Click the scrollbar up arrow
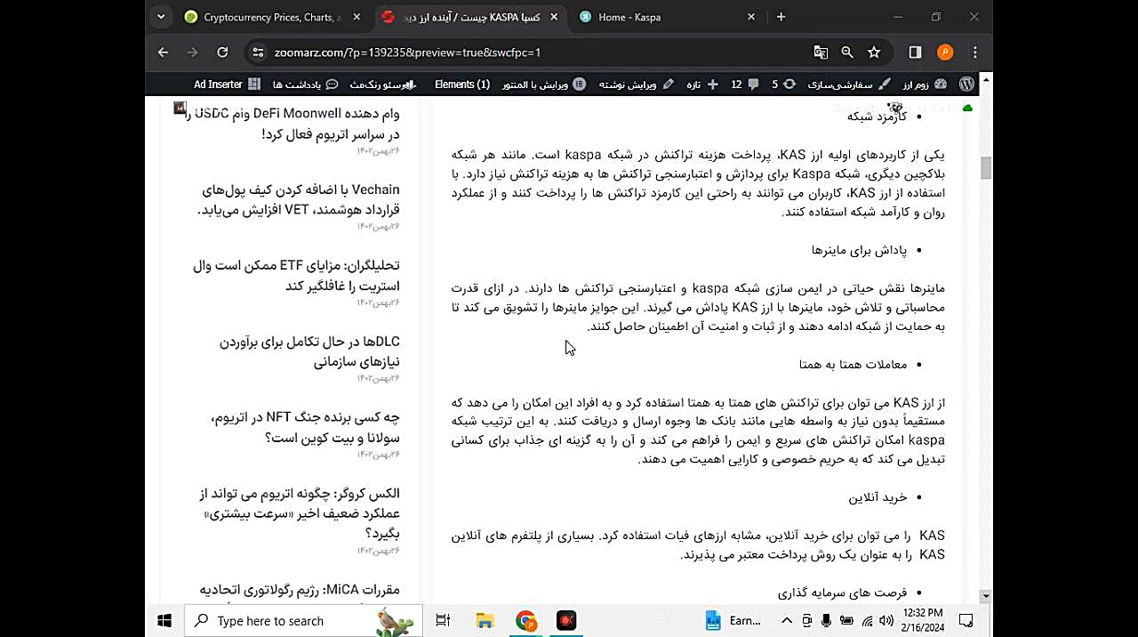Viewport: 1138px width, 637px height. tap(985, 80)
